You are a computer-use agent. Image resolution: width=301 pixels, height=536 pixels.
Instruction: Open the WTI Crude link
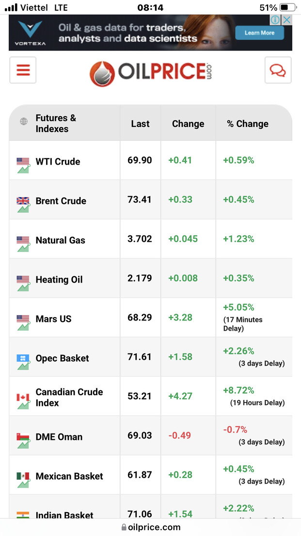click(58, 162)
